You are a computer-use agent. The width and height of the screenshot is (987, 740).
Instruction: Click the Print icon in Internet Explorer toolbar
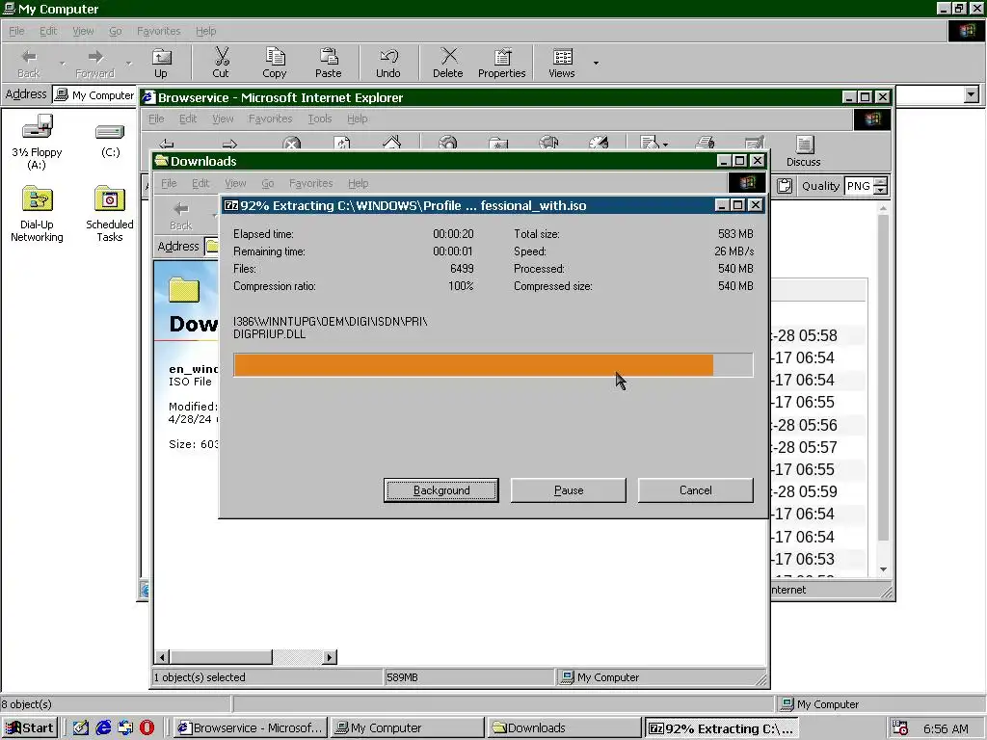tap(705, 144)
